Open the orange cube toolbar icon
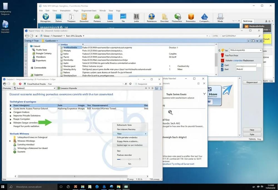This screenshot has width=278, height=190. 191,17
